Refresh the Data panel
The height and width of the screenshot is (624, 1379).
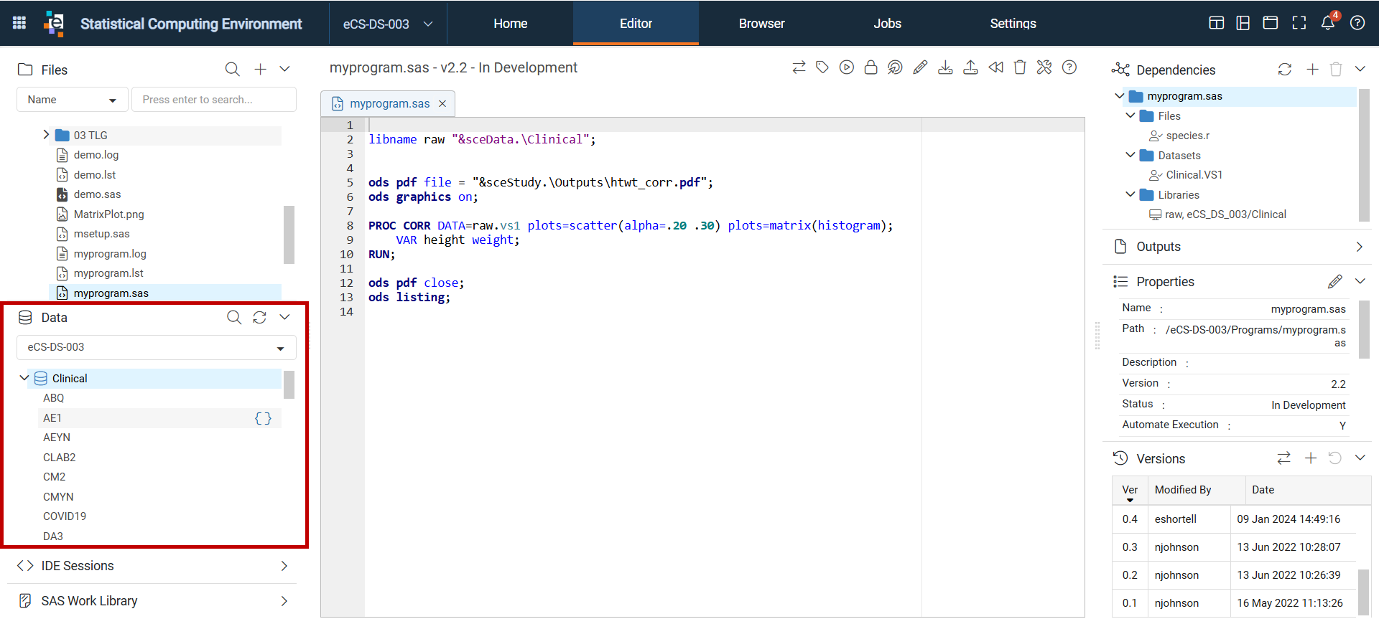259,317
